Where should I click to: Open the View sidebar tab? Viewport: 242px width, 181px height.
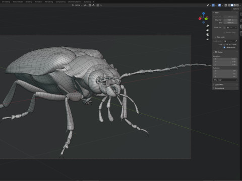pos(241,27)
